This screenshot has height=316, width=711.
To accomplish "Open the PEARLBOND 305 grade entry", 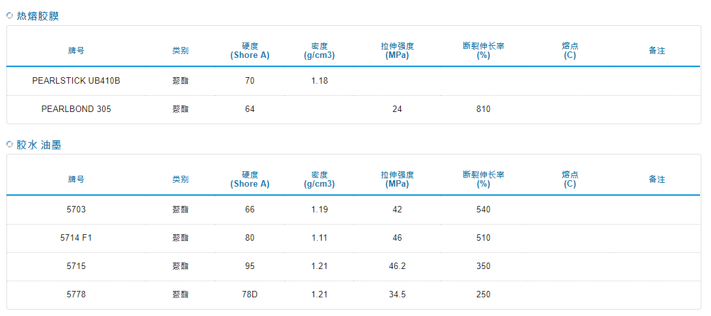I will pyautogui.click(x=76, y=109).
